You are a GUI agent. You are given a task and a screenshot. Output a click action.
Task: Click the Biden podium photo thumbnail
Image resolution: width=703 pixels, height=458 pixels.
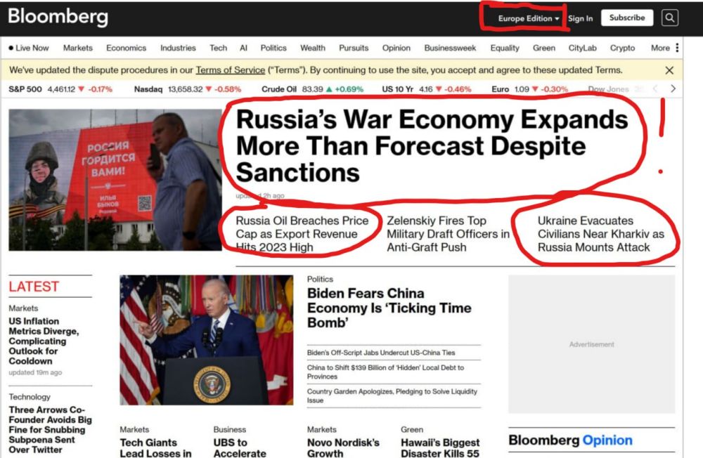[206, 340]
